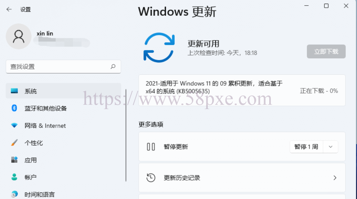Image resolution: width=357 pixels, height=199 pixels.
Task: Click into the 查找设置 search field
Action: pyautogui.click(x=63, y=67)
